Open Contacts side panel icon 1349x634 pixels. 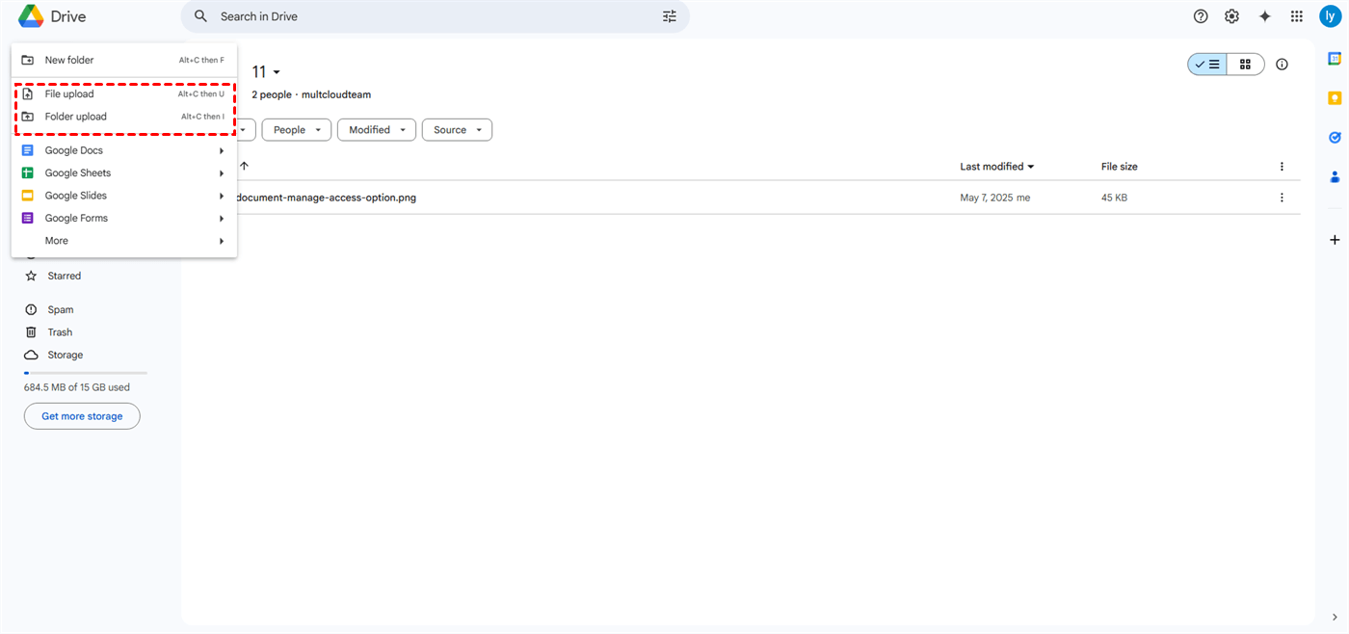[1335, 177]
